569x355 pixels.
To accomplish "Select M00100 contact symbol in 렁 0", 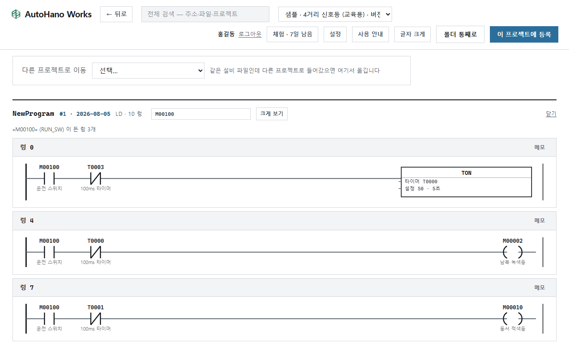I will click(x=49, y=178).
